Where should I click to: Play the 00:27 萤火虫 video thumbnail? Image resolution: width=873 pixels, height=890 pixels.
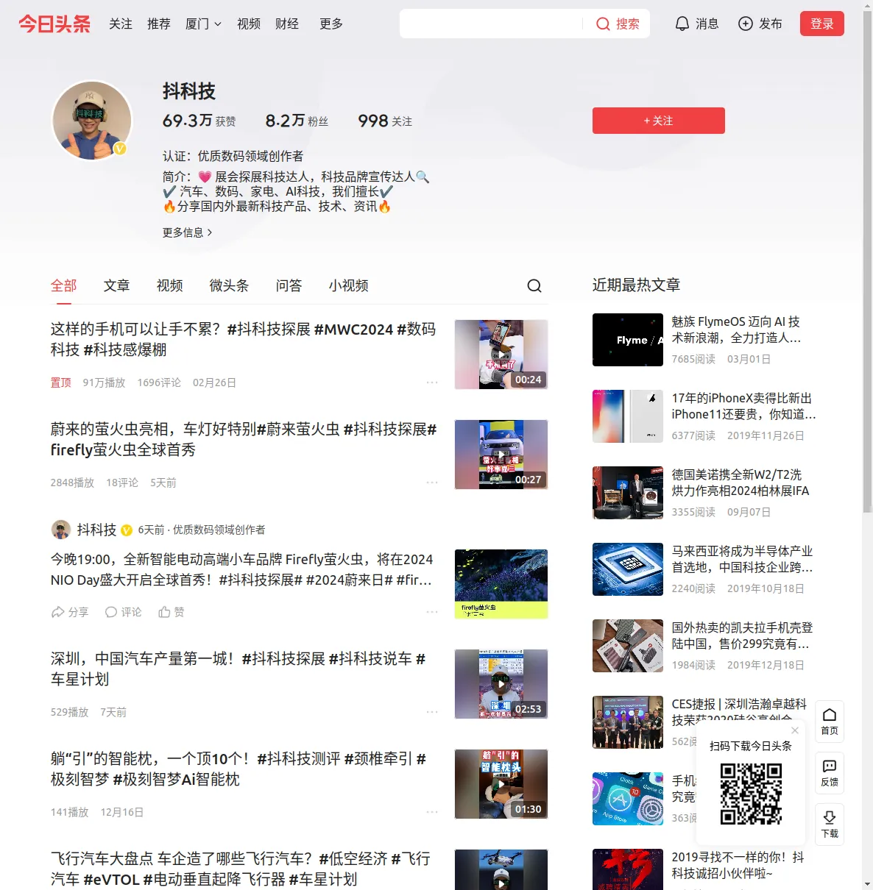click(501, 455)
